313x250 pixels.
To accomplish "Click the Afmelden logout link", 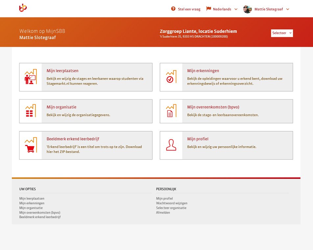I will (x=163, y=212).
